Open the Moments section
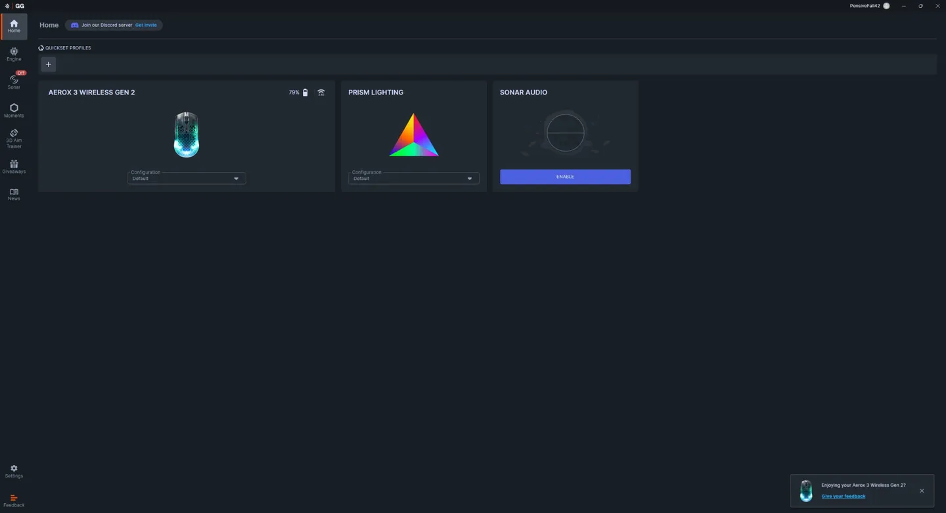The height and width of the screenshot is (513, 946). (x=14, y=110)
